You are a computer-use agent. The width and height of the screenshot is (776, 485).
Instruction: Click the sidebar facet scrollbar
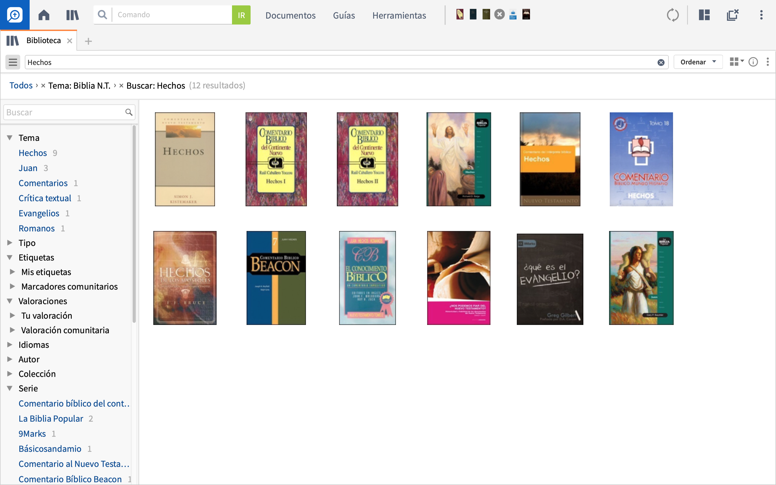point(134,224)
